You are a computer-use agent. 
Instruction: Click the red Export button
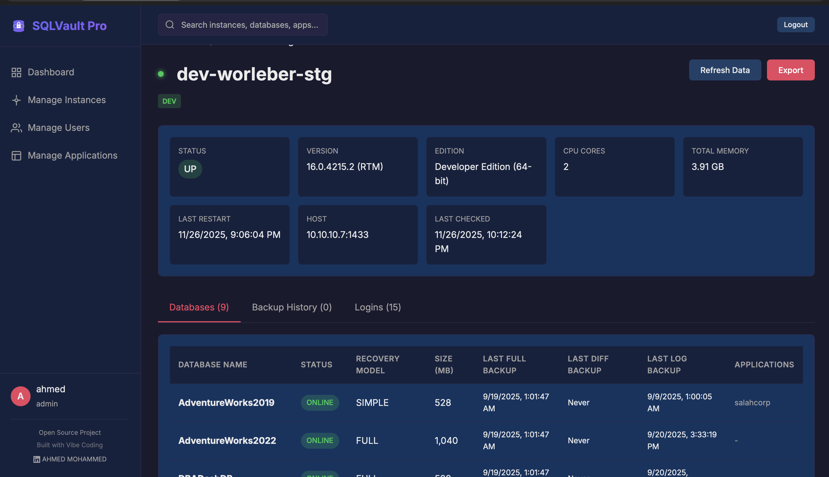click(x=790, y=70)
